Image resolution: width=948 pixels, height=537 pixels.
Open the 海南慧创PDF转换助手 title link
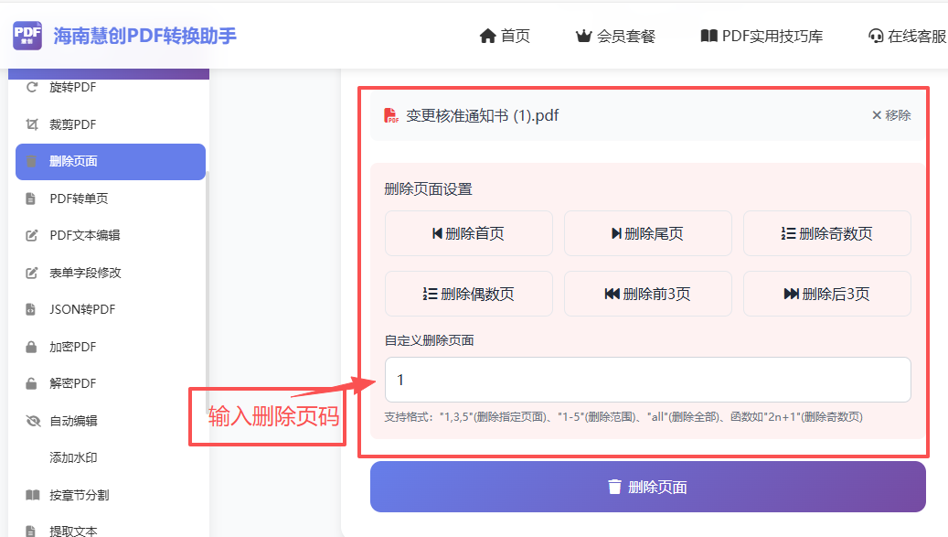tap(144, 36)
